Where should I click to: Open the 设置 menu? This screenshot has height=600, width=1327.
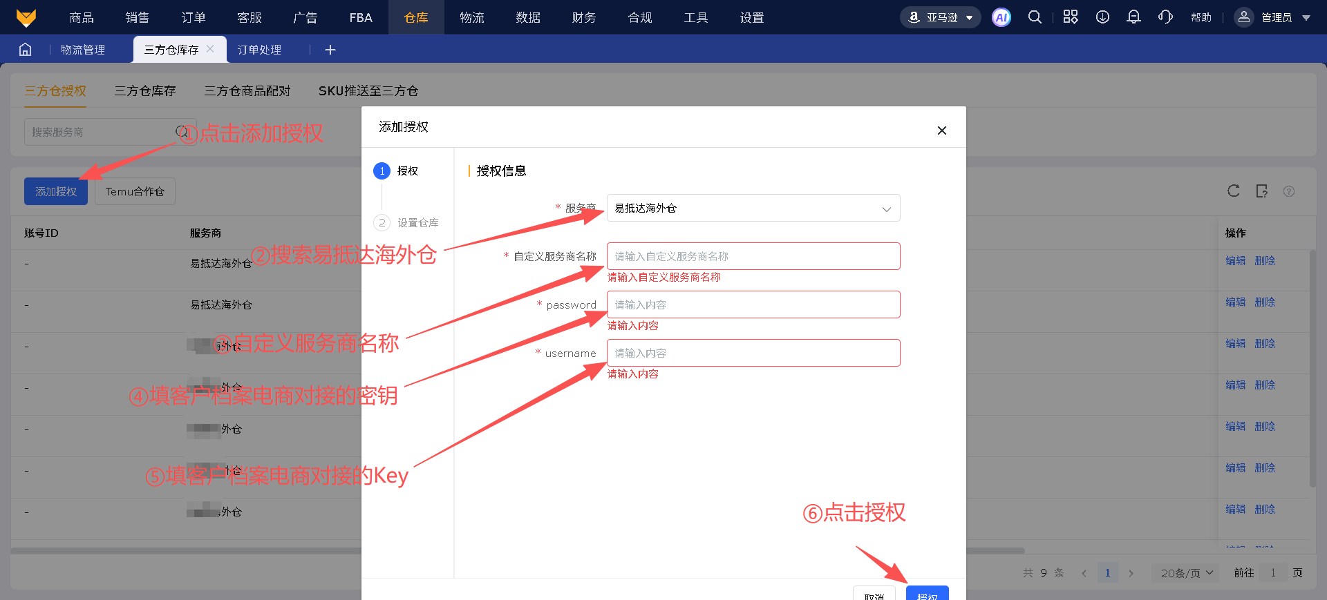click(x=752, y=17)
